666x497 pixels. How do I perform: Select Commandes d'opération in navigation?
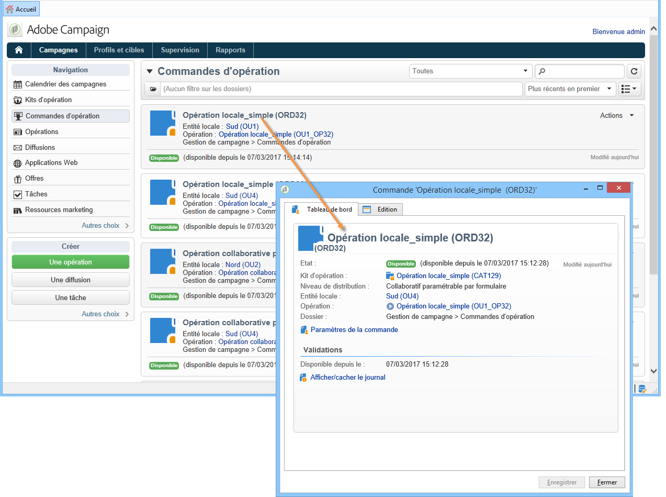point(71,116)
